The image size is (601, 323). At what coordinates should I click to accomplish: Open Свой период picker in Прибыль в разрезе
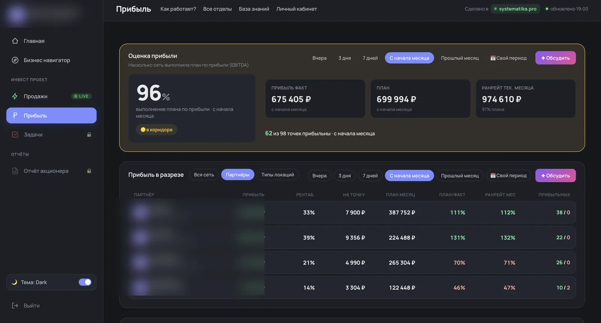click(x=509, y=176)
